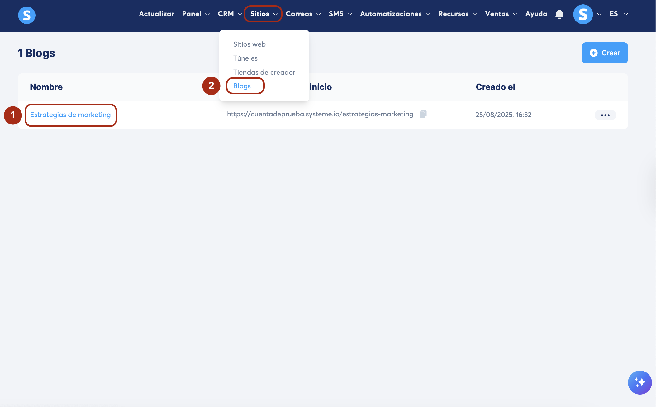The width and height of the screenshot is (656, 407).
Task: Open the Automatizaciones dropdown
Action: 395,14
